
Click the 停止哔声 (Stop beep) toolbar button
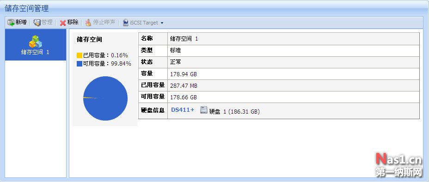[100, 23]
